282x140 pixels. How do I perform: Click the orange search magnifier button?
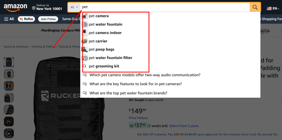255,7
